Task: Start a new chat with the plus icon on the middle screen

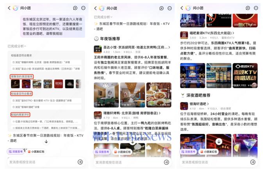Action: (162, 8)
